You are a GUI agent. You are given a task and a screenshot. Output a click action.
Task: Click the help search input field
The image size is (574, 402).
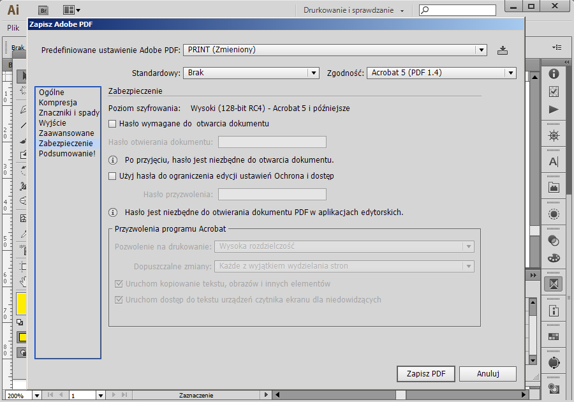click(457, 10)
